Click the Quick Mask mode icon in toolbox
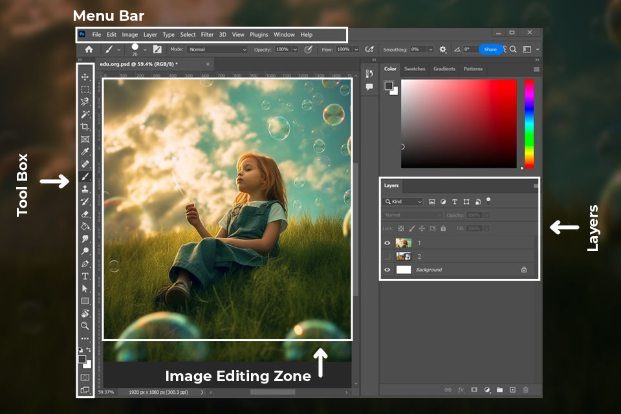 pos(85,378)
